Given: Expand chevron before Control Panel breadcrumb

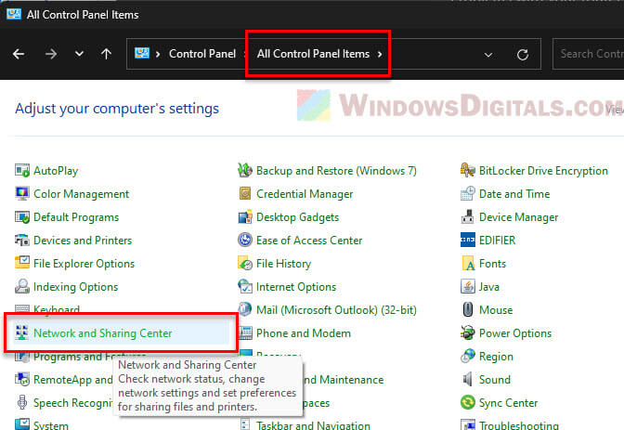Looking at the screenshot, I should [158, 54].
